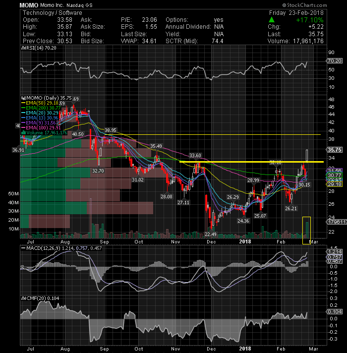Click the latest green candlestick near 35.75
The width and height of the screenshot is (347, 353).
(x=307, y=155)
